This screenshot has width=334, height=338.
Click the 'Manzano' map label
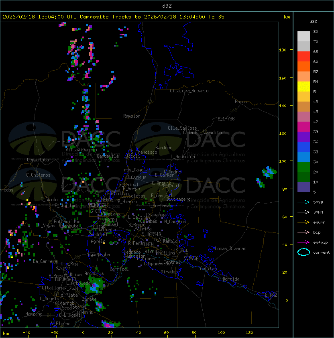pyautogui.click(x=34, y=314)
